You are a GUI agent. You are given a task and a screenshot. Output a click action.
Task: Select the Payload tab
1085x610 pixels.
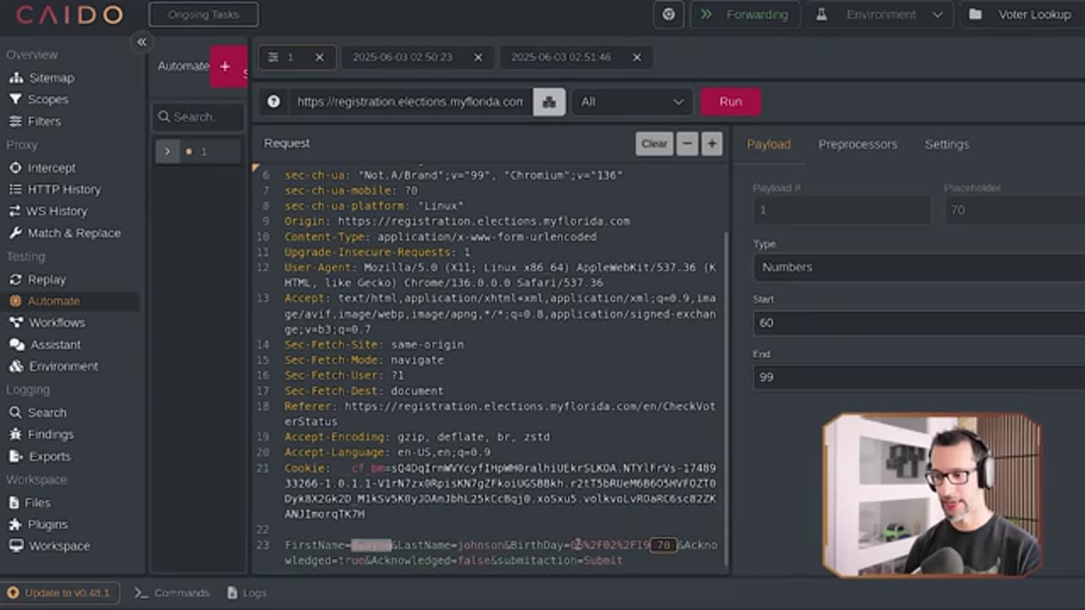tap(769, 144)
